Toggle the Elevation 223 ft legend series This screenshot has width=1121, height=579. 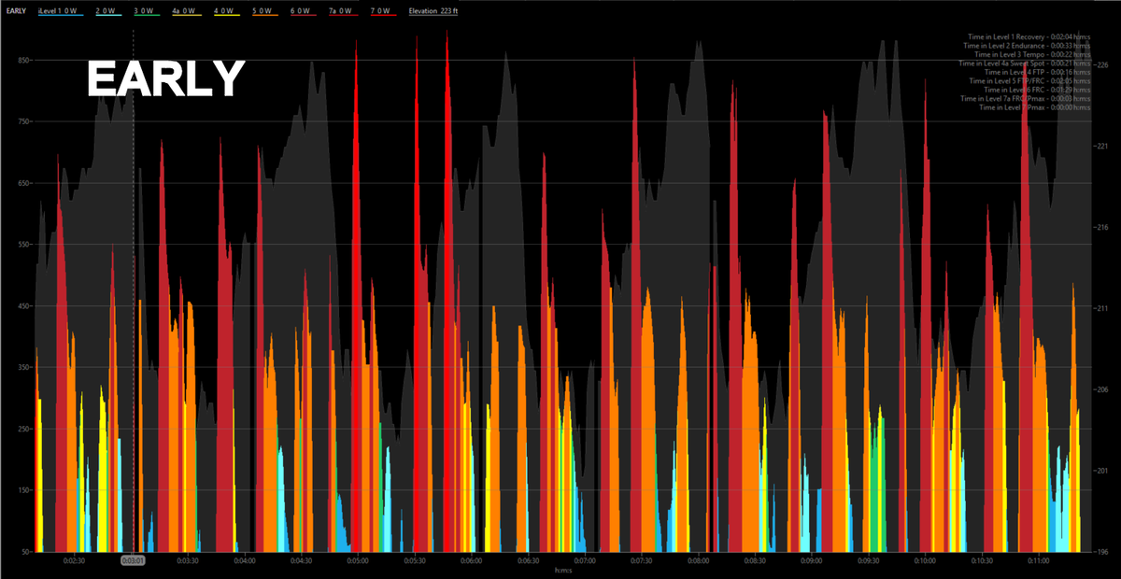pyautogui.click(x=433, y=10)
